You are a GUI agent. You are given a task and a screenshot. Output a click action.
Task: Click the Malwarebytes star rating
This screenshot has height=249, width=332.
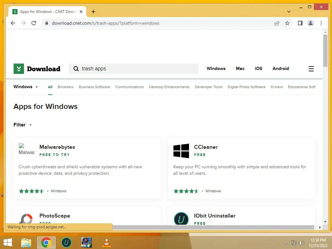(31, 191)
